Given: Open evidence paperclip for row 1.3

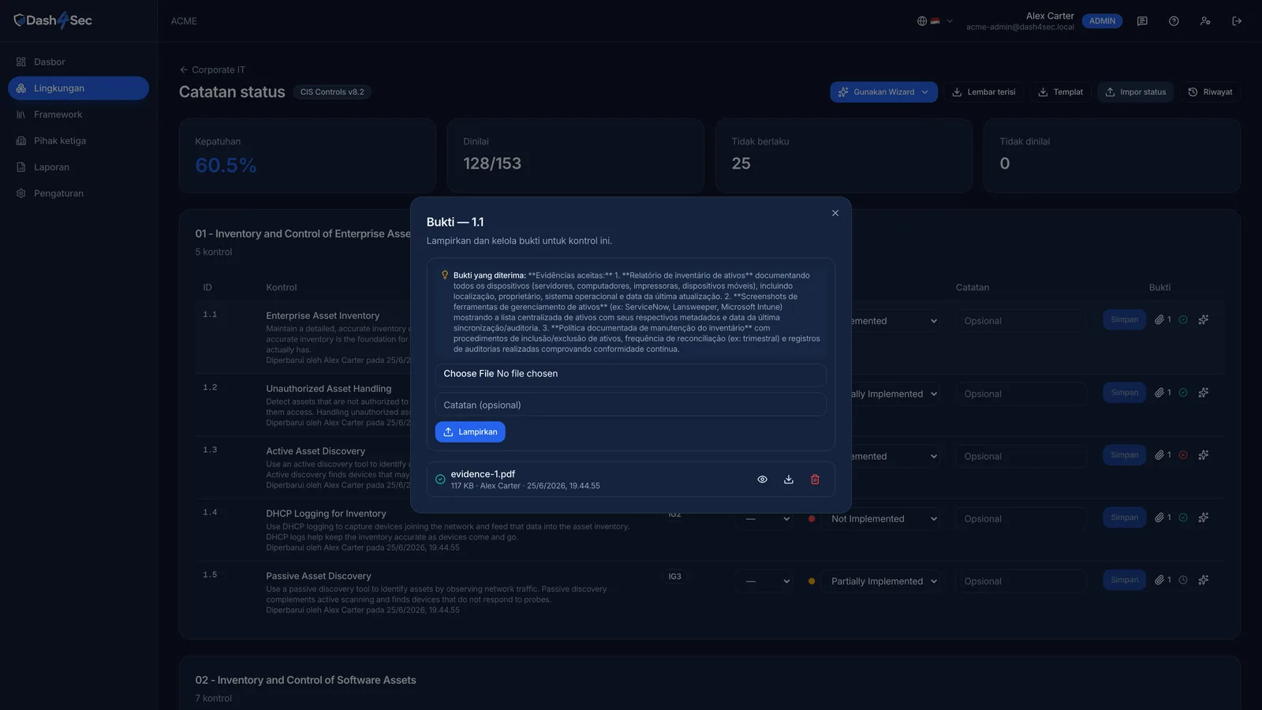Looking at the screenshot, I should [x=1163, y=455].
